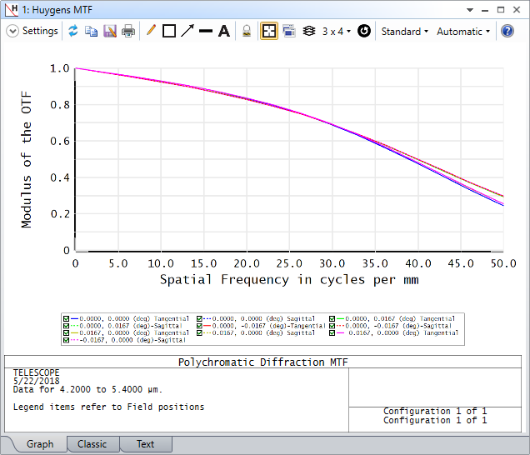Click the Polychromatic Diffraction MTF title

click(x=263, y=362)
